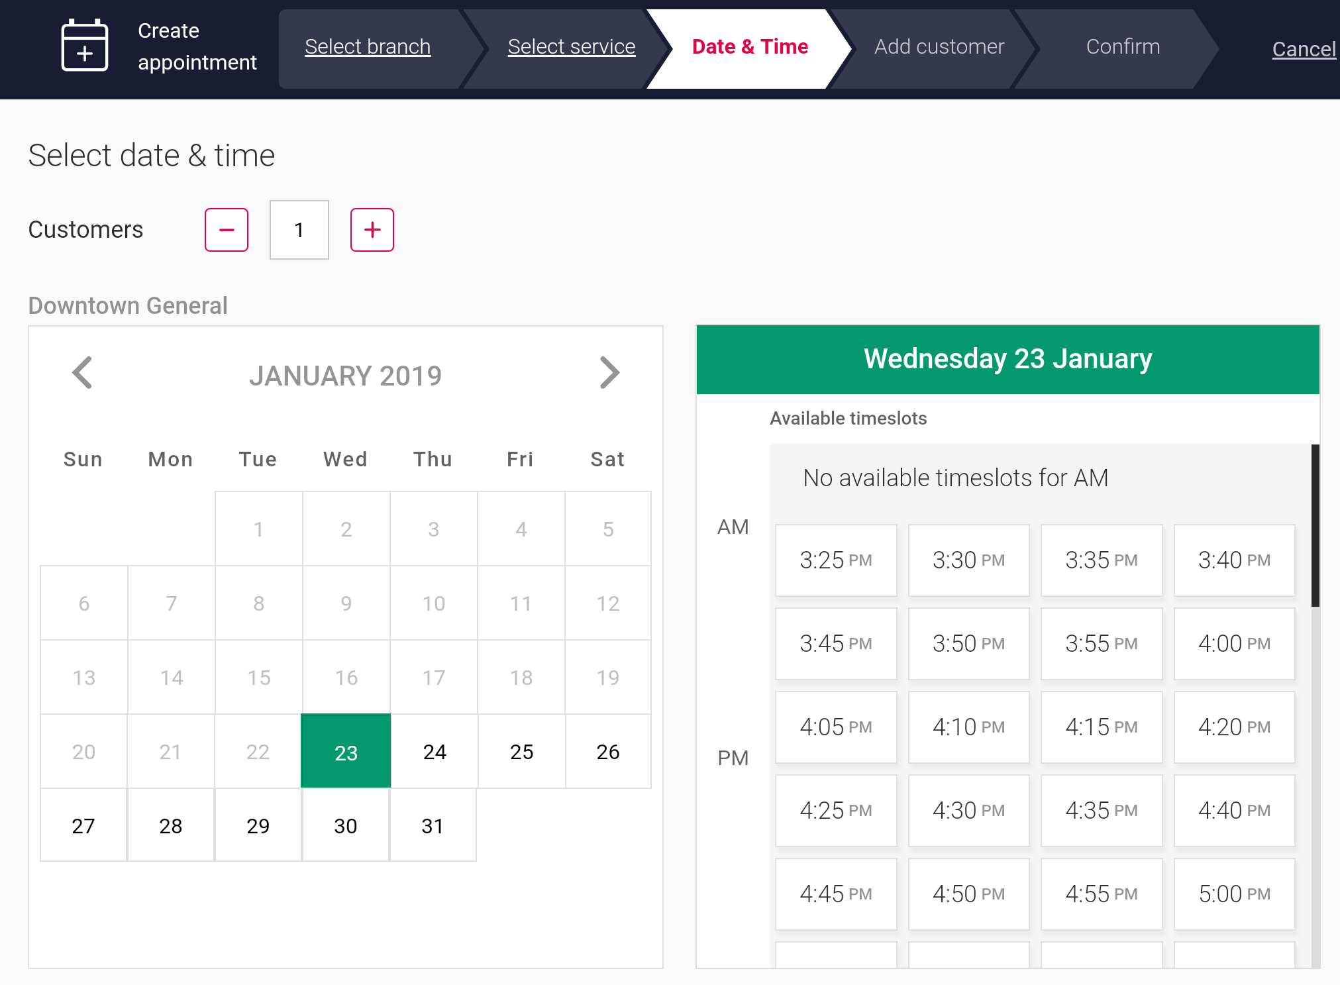Click the Add customer step
The height and width of the screenshot is (985, 1340).
point(939,47)
